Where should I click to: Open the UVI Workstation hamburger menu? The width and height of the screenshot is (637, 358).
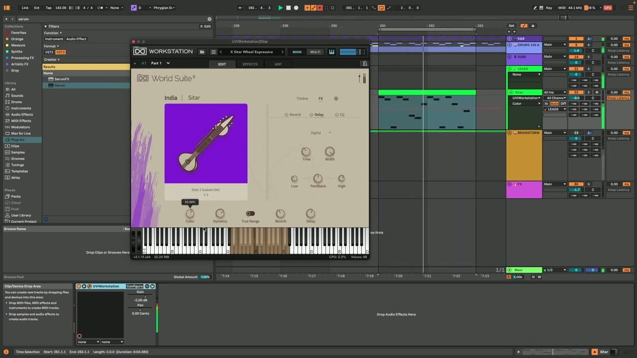pyautogui.click(x=213, y=52)
